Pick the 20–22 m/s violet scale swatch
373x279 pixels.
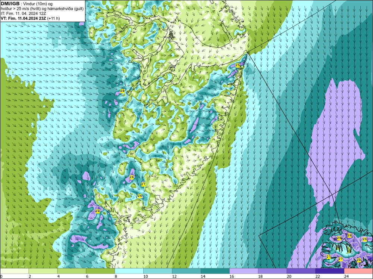pyautogui.click(x=301, y=271)
